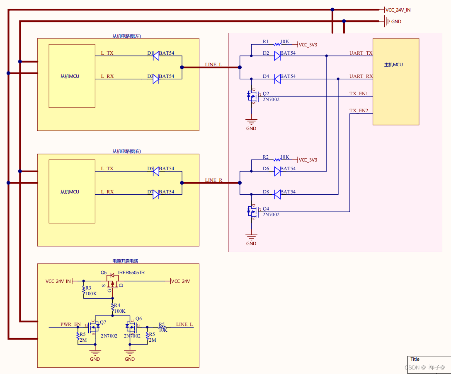Screen dimensions: 451x374
Task: Select 从机MCU block in right slave board
Action: 72,191
